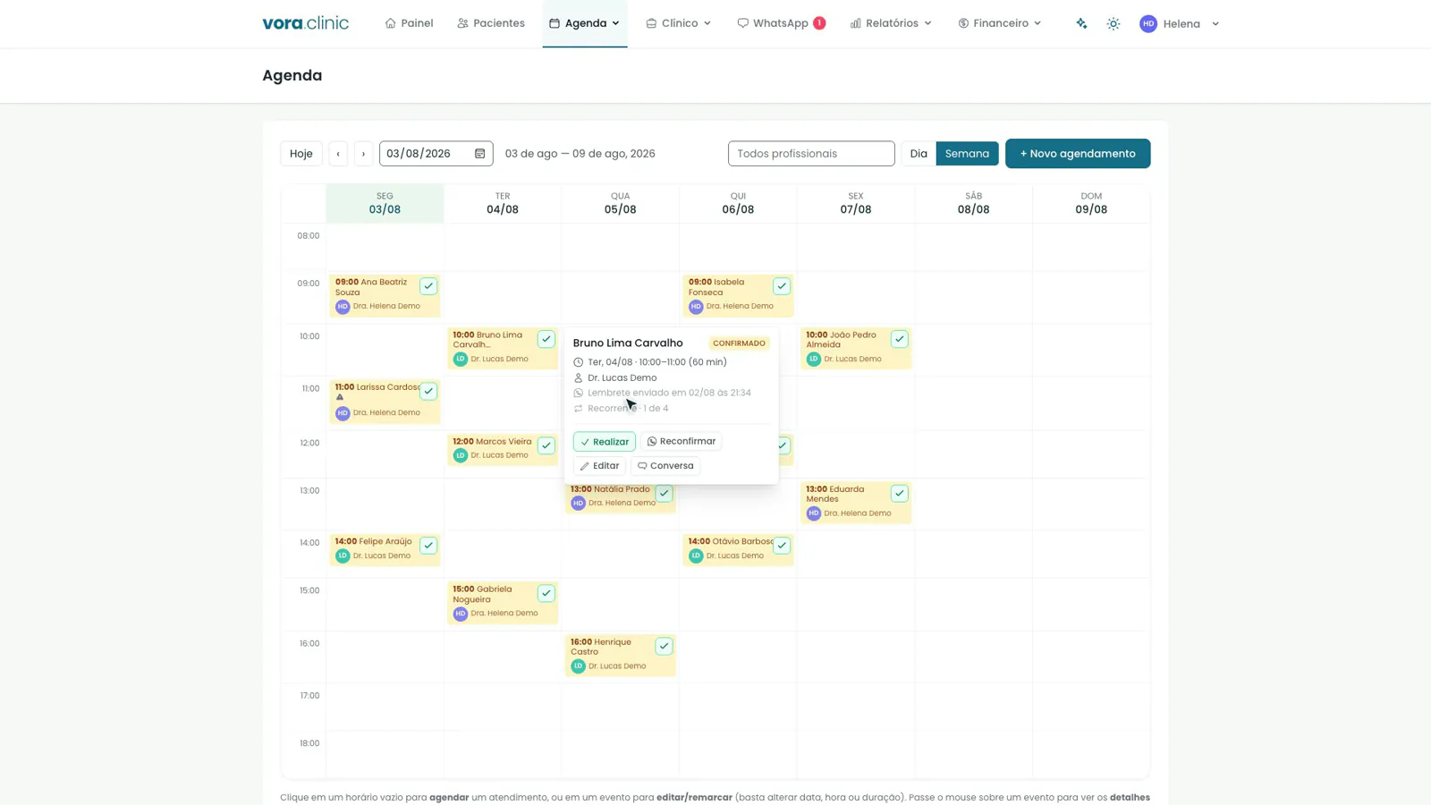This screenshot has height=805, width=1431.
Task: Check off Ana Beatriz Souza 09:00 appointment
Action: pyautogui.click(x=428, y=286)
